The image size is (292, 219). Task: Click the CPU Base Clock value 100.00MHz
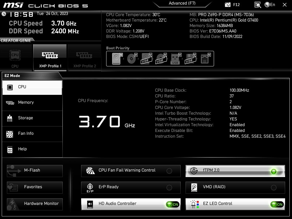[x=239, y=90]
